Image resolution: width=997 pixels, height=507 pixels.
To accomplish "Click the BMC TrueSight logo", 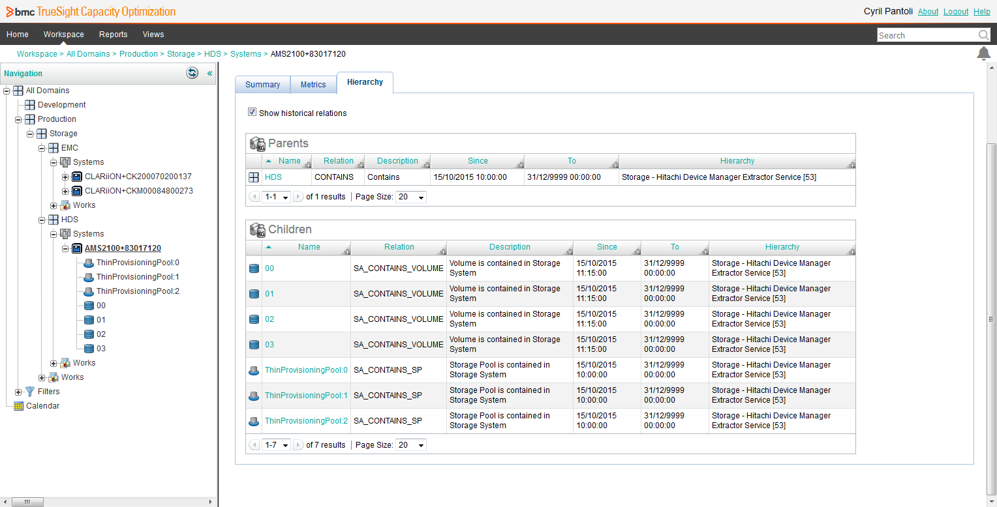I will coord(91,12).
